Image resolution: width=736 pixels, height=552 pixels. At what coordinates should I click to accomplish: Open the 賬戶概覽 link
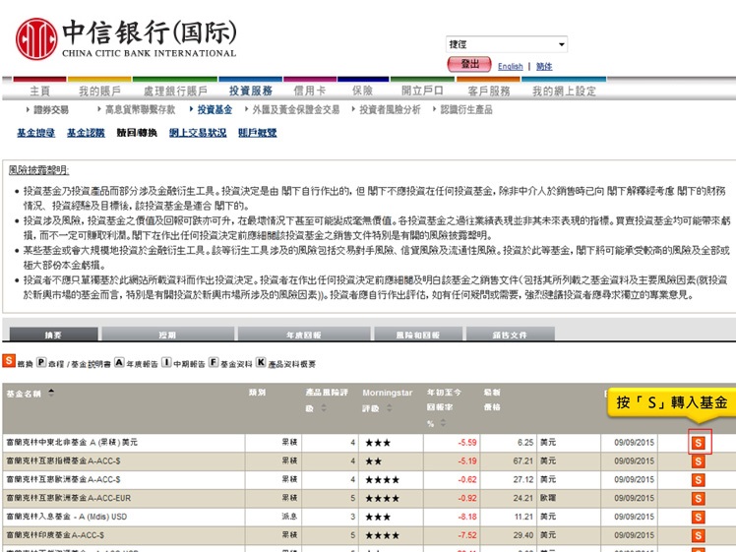click(257, 133)
